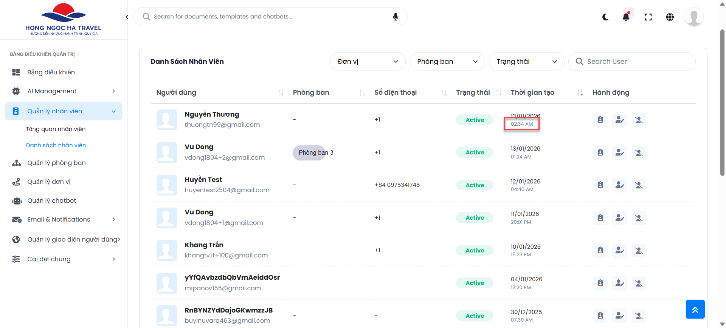Enter fullscreen mode via the header icon
This screenshot has height=328, width=726.
pos(648,17)
